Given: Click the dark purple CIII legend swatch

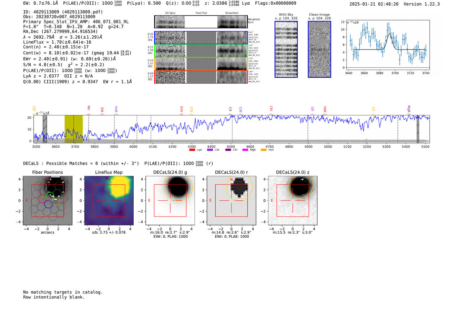Looking at the screenshot, I should [228, 150].
